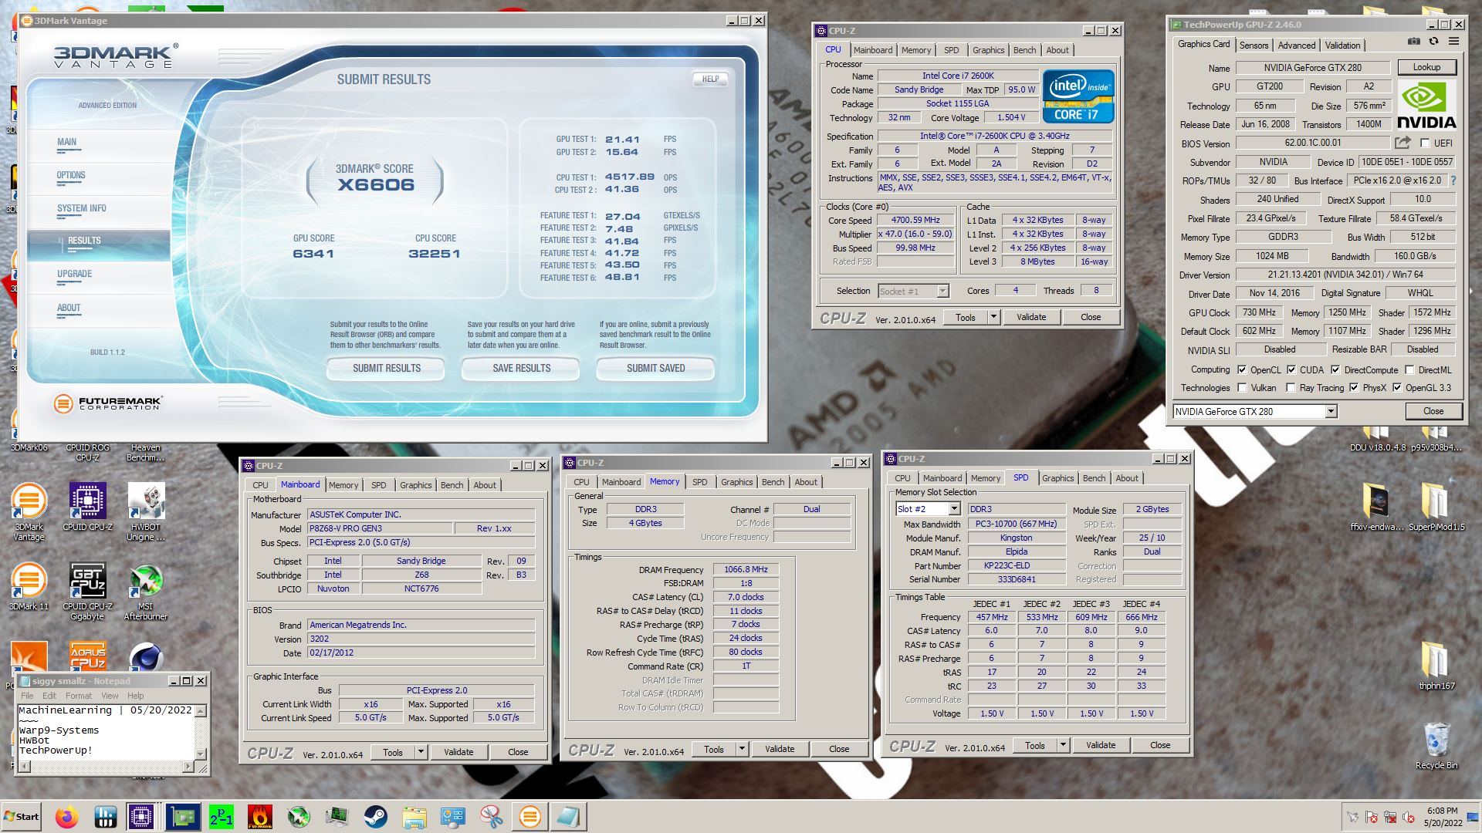Screen dimensions: 1482x833
Task: Click the 3DMark score X6606
Action: point(375,185)
